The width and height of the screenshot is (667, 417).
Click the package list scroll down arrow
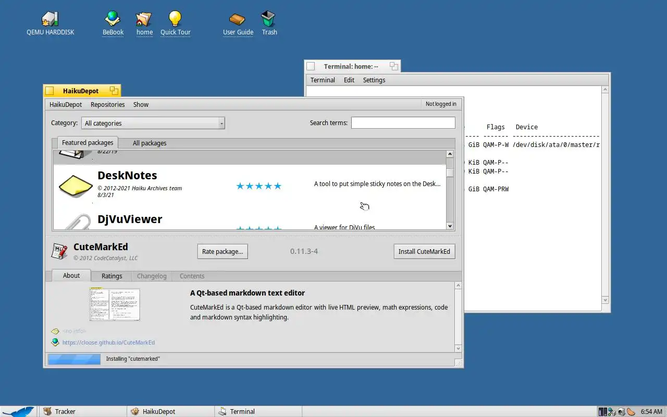point(450,226)
